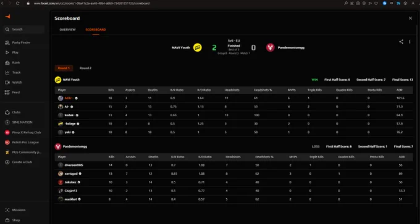Image resolution: width=420 pixels, height=224 pixels.
Task: Click the Shop icon in sidebar
Action: (7, 220)
